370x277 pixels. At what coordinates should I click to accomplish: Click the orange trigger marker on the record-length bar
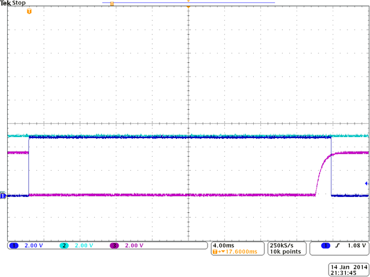pyautogui.click(x=112, y=4)
